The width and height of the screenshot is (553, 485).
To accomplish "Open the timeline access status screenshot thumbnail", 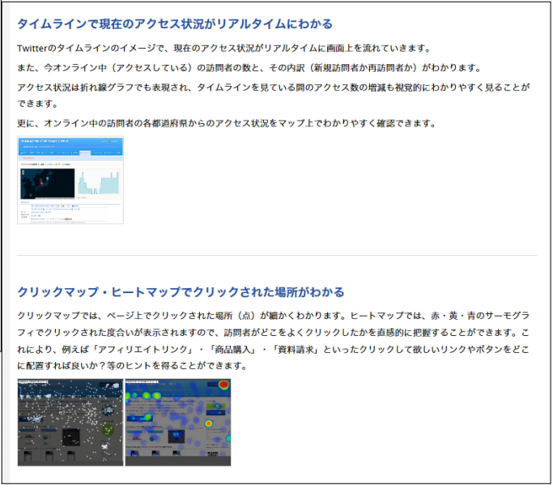I will [x=70, y=181].
